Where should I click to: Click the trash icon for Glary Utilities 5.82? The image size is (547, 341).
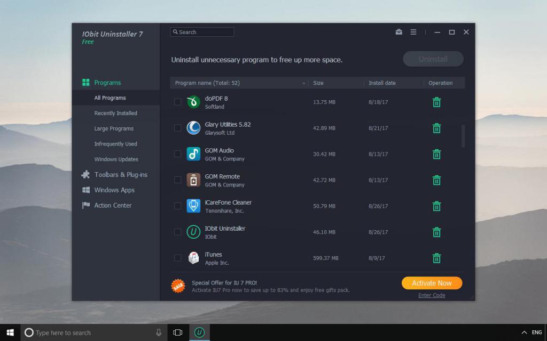click(x=436, y=128)
